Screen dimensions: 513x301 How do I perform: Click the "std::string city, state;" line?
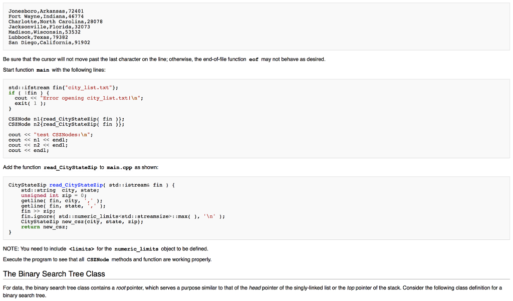[60, 190]
